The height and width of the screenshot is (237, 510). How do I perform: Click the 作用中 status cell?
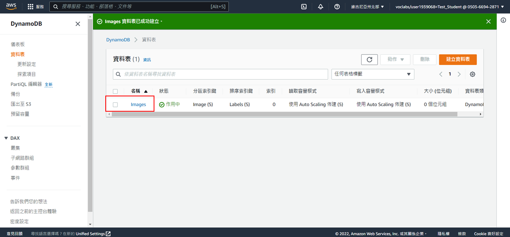(x=169, y=105)
